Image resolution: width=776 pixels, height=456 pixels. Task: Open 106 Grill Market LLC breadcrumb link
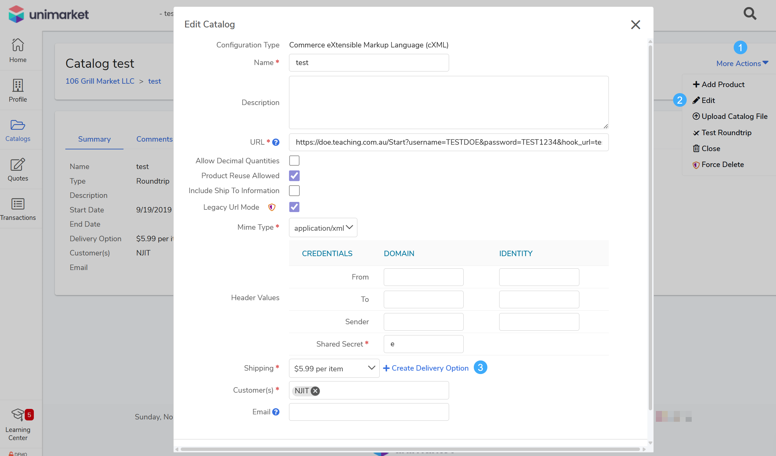click(100, 81)
